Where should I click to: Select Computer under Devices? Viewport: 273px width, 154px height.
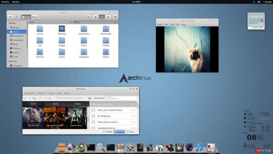coord(17,66)
